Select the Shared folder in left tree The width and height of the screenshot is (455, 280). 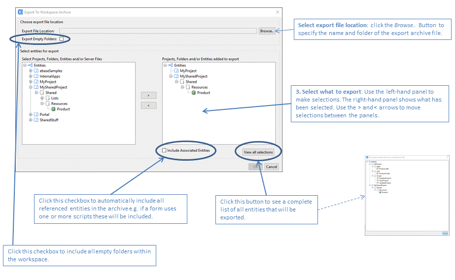tap(51, 93)
